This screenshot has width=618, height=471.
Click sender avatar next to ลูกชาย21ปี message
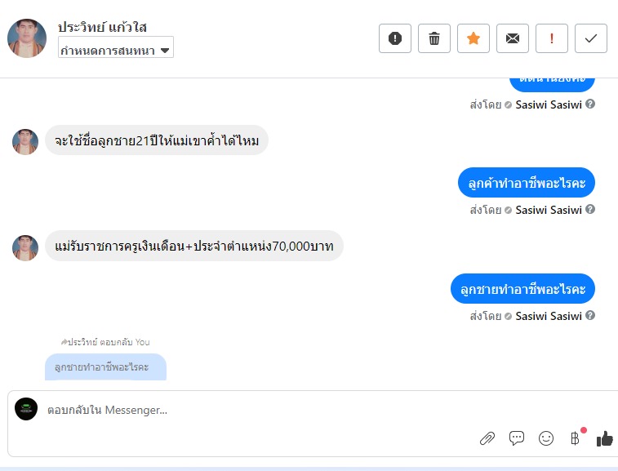(x=25, y=142)
